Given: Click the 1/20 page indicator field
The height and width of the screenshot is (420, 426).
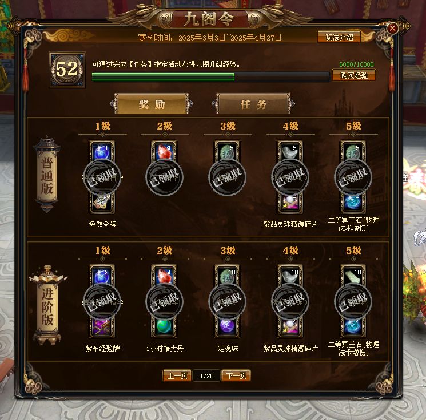Looking at the screenshot, I should click(x=206, y=376).
